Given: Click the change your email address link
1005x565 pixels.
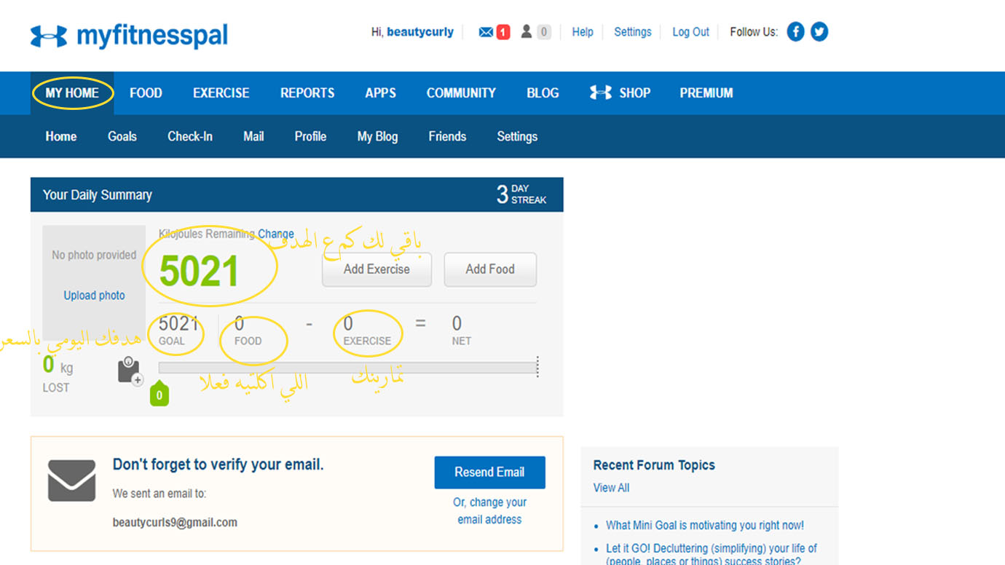Looking at the screenshot, I should click(x=489, y=511).
